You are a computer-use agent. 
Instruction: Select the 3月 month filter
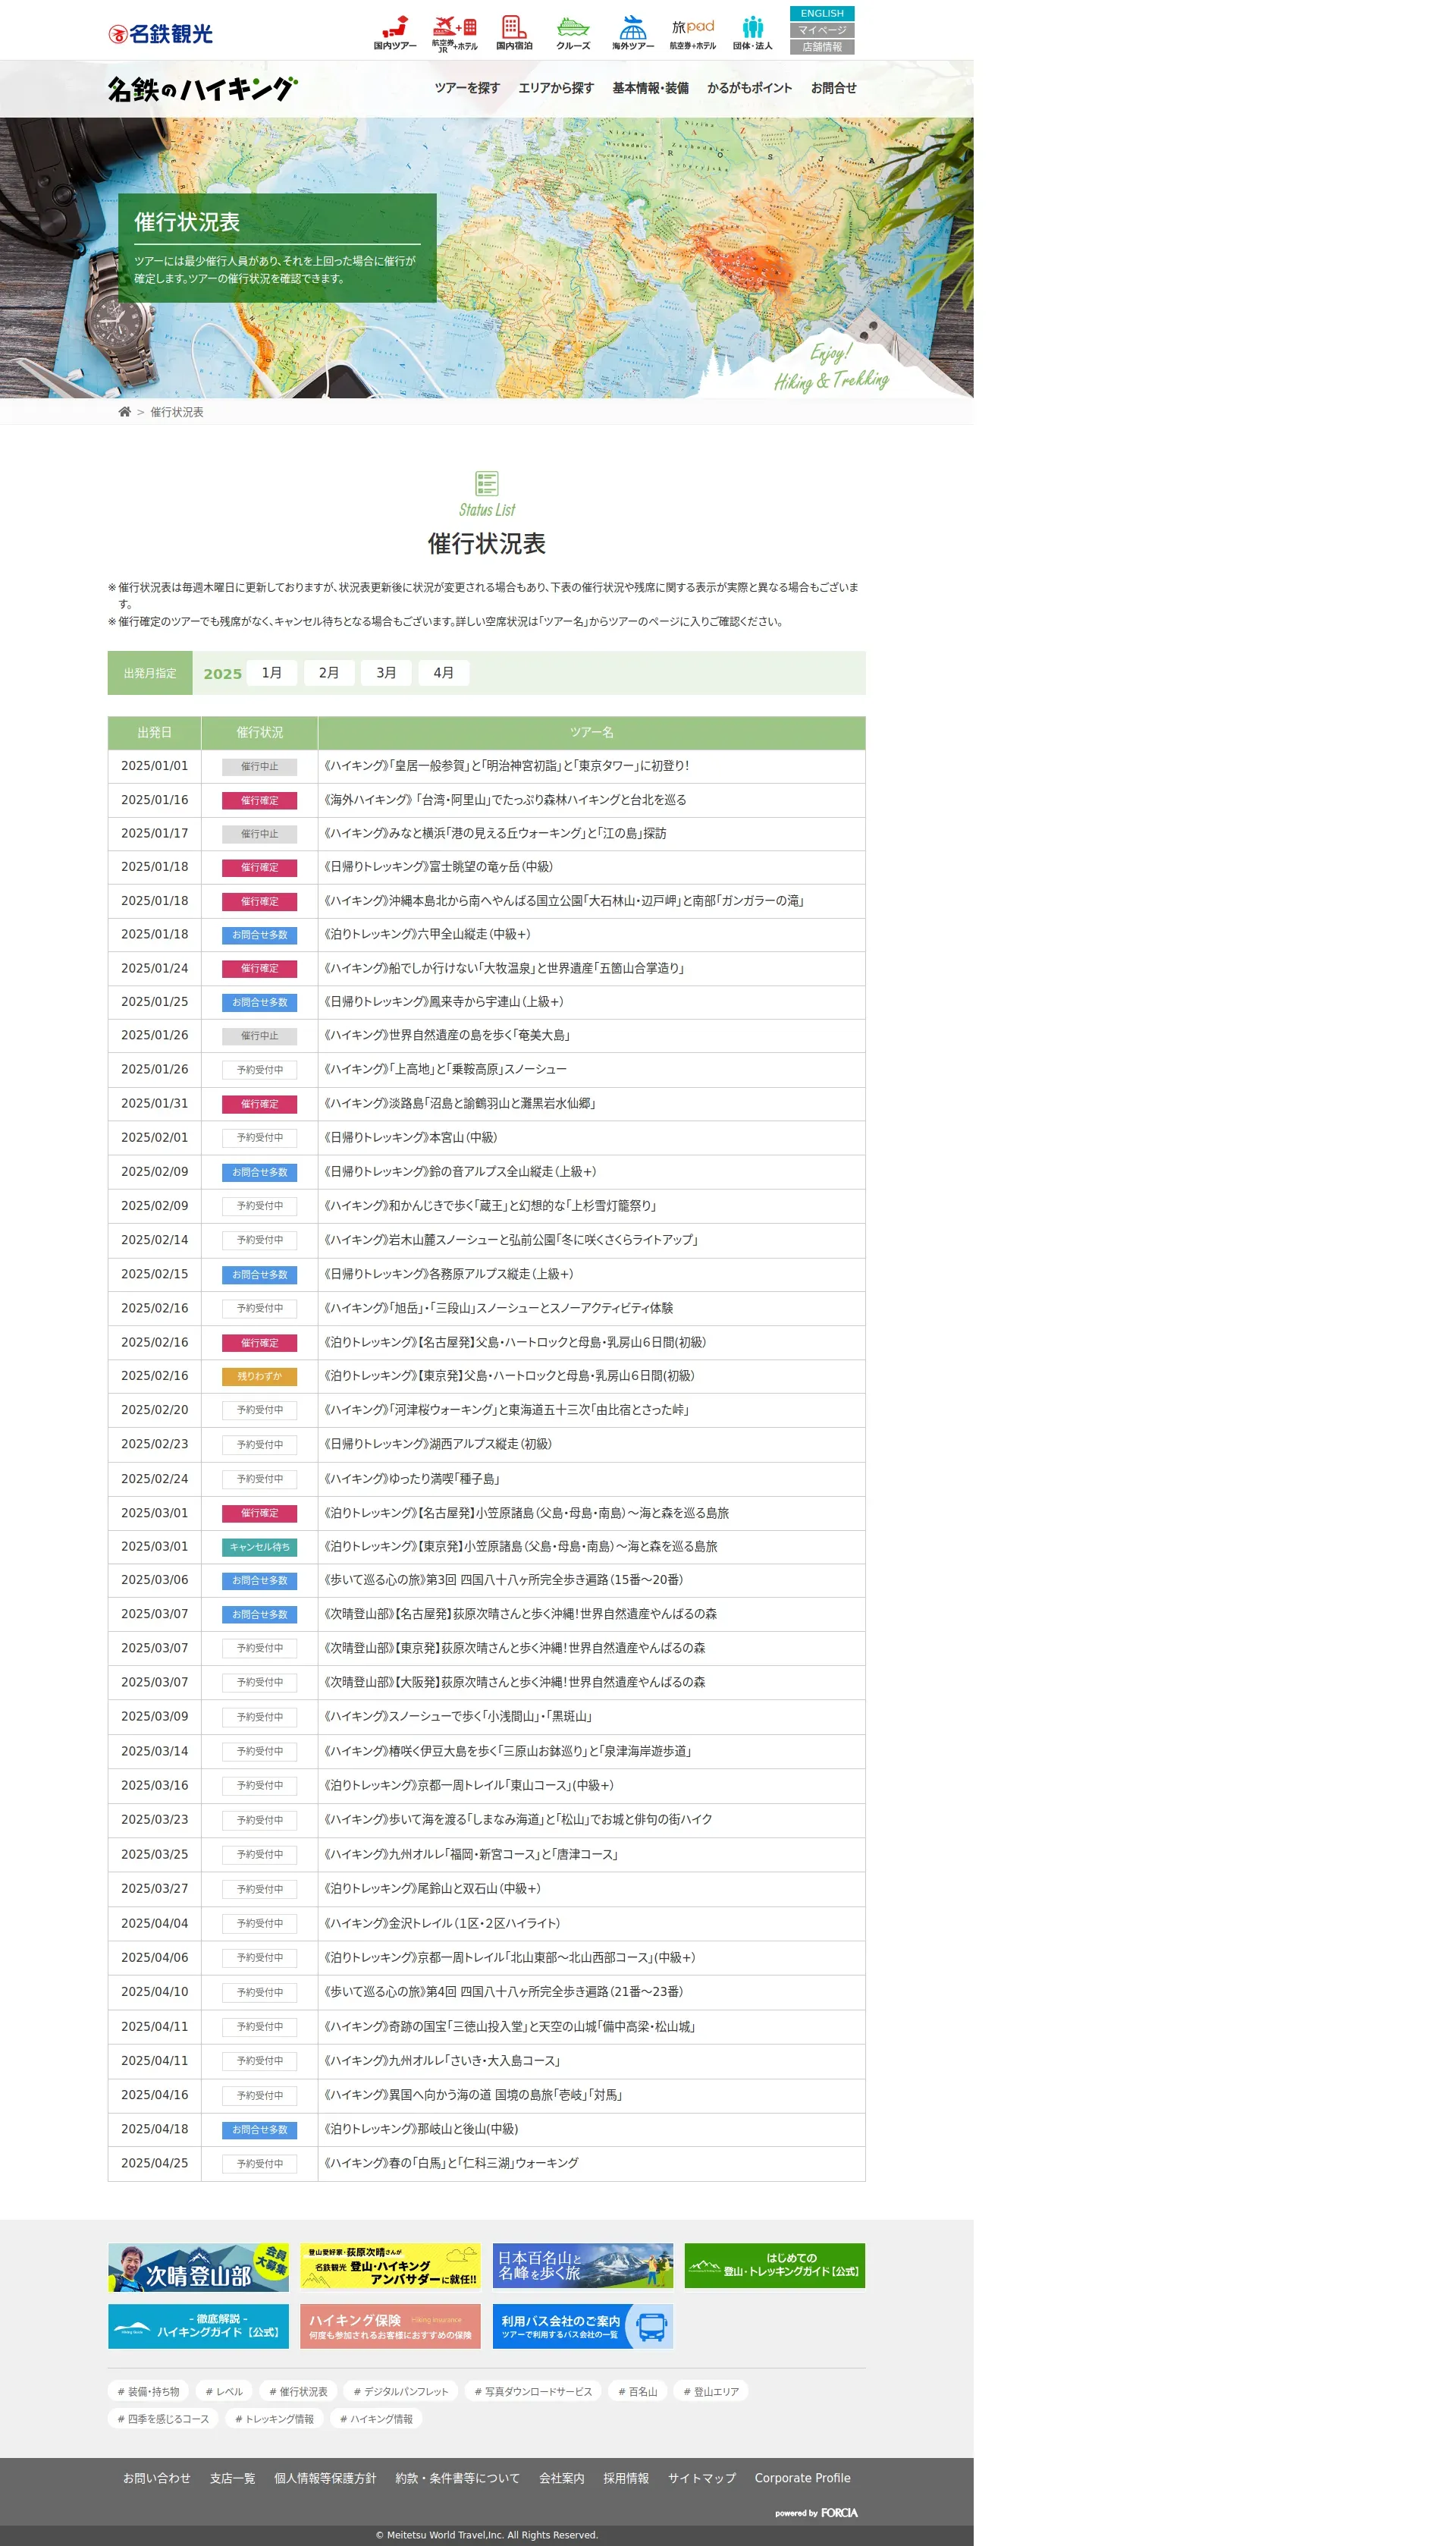point(386,673)
